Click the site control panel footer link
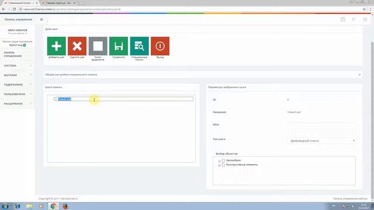 [350, 198]
